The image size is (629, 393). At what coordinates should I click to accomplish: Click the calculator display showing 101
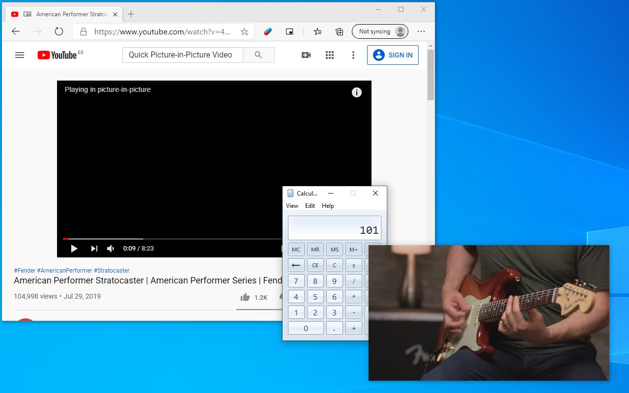tap(335, 228)
